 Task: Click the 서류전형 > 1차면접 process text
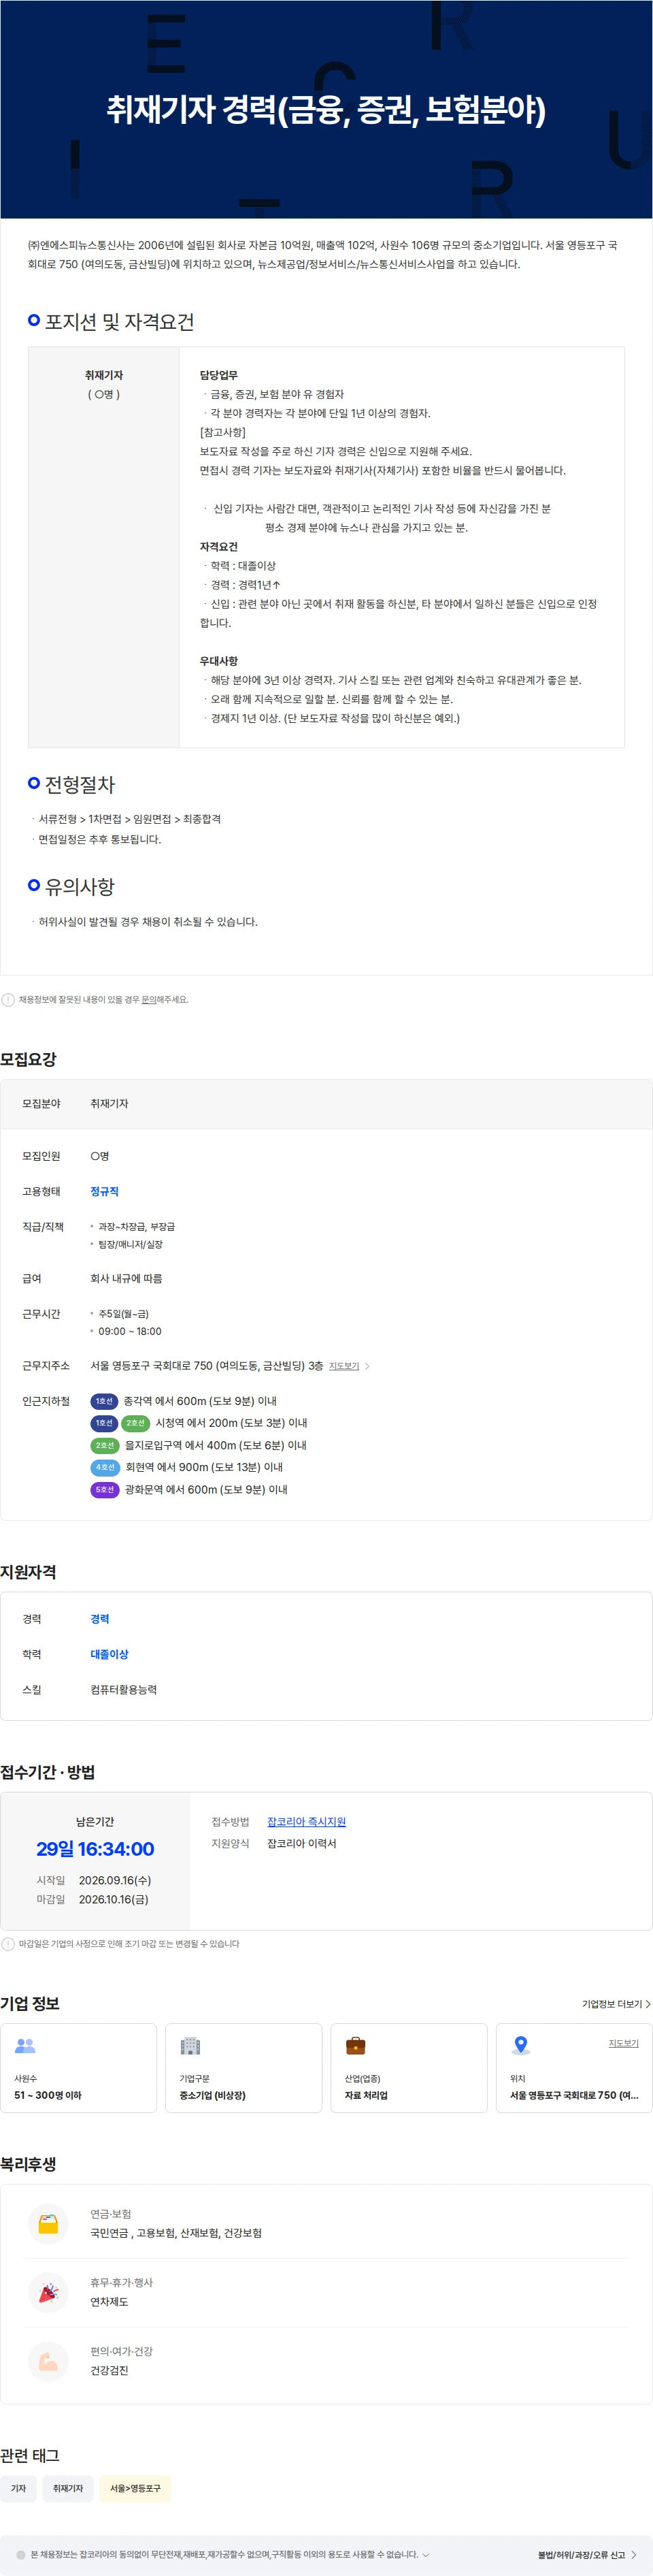click(130, 818)
